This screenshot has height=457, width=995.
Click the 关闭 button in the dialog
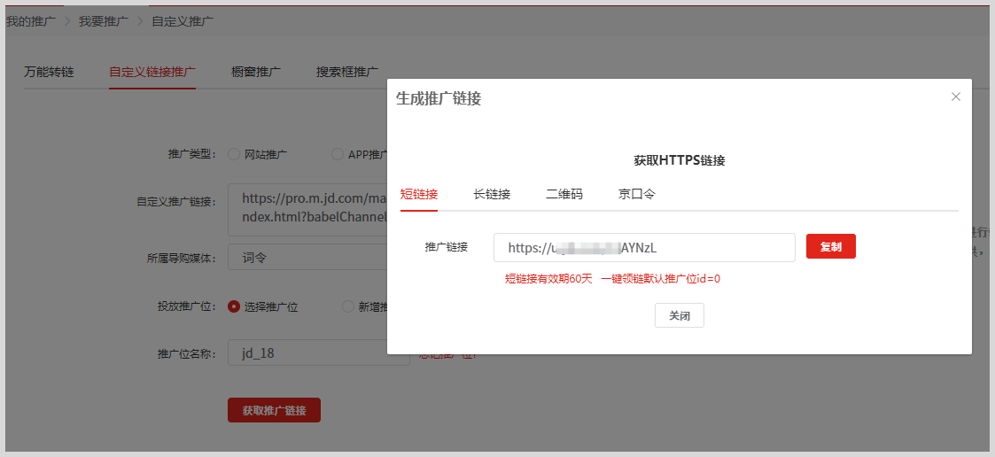point(680,315)
